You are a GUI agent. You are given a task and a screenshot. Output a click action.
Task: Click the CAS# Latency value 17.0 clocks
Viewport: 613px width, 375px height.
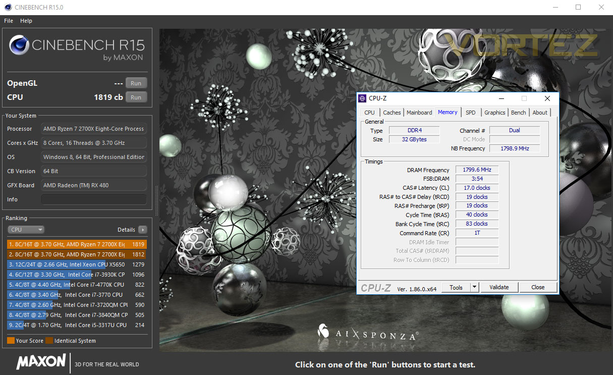click(477, 188)
